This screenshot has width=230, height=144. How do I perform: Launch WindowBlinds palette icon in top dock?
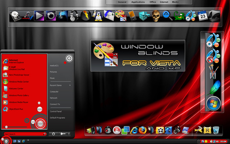pos(121,15)
